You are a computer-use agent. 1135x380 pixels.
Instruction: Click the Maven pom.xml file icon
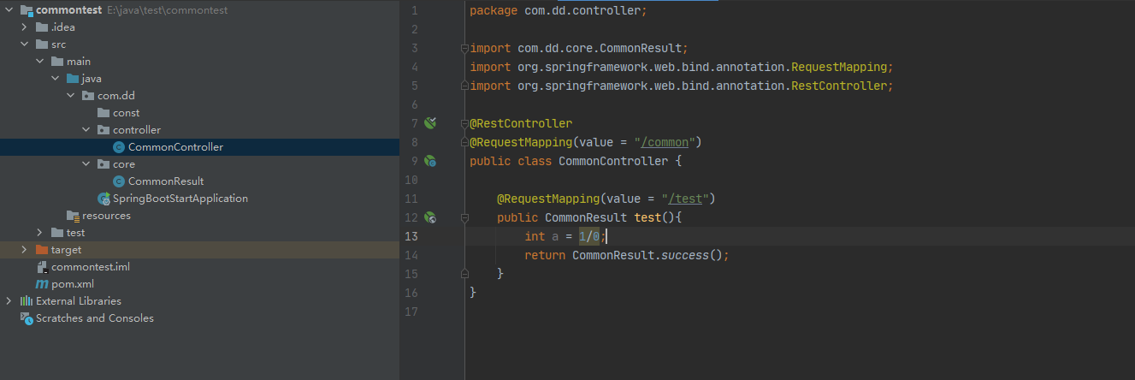(42, 284)
